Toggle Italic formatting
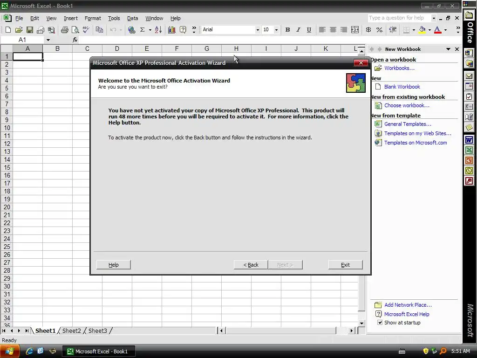This screenshot has height=358, width=477. pyautogui.click(x=298, y=29)
